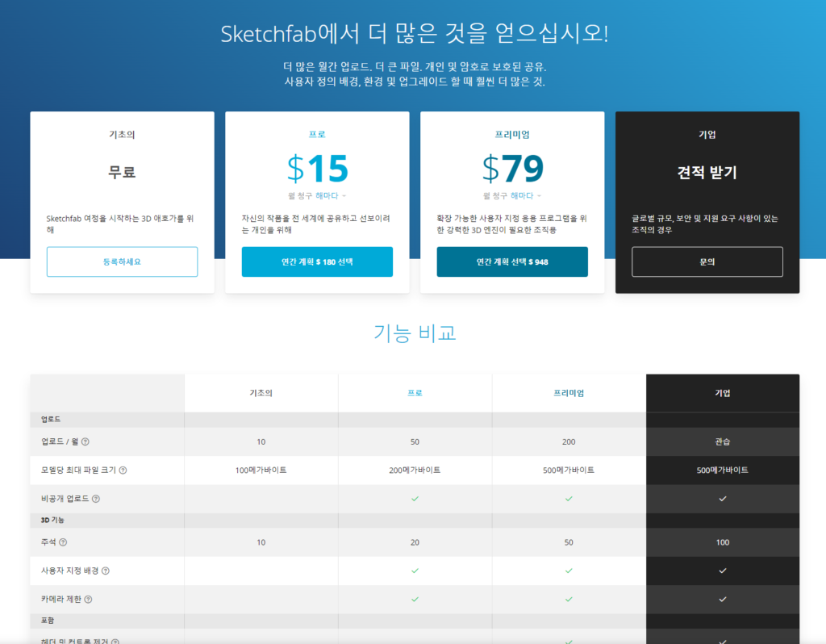
Task: Click the 포함 section row label
Action: coord(48,621)
